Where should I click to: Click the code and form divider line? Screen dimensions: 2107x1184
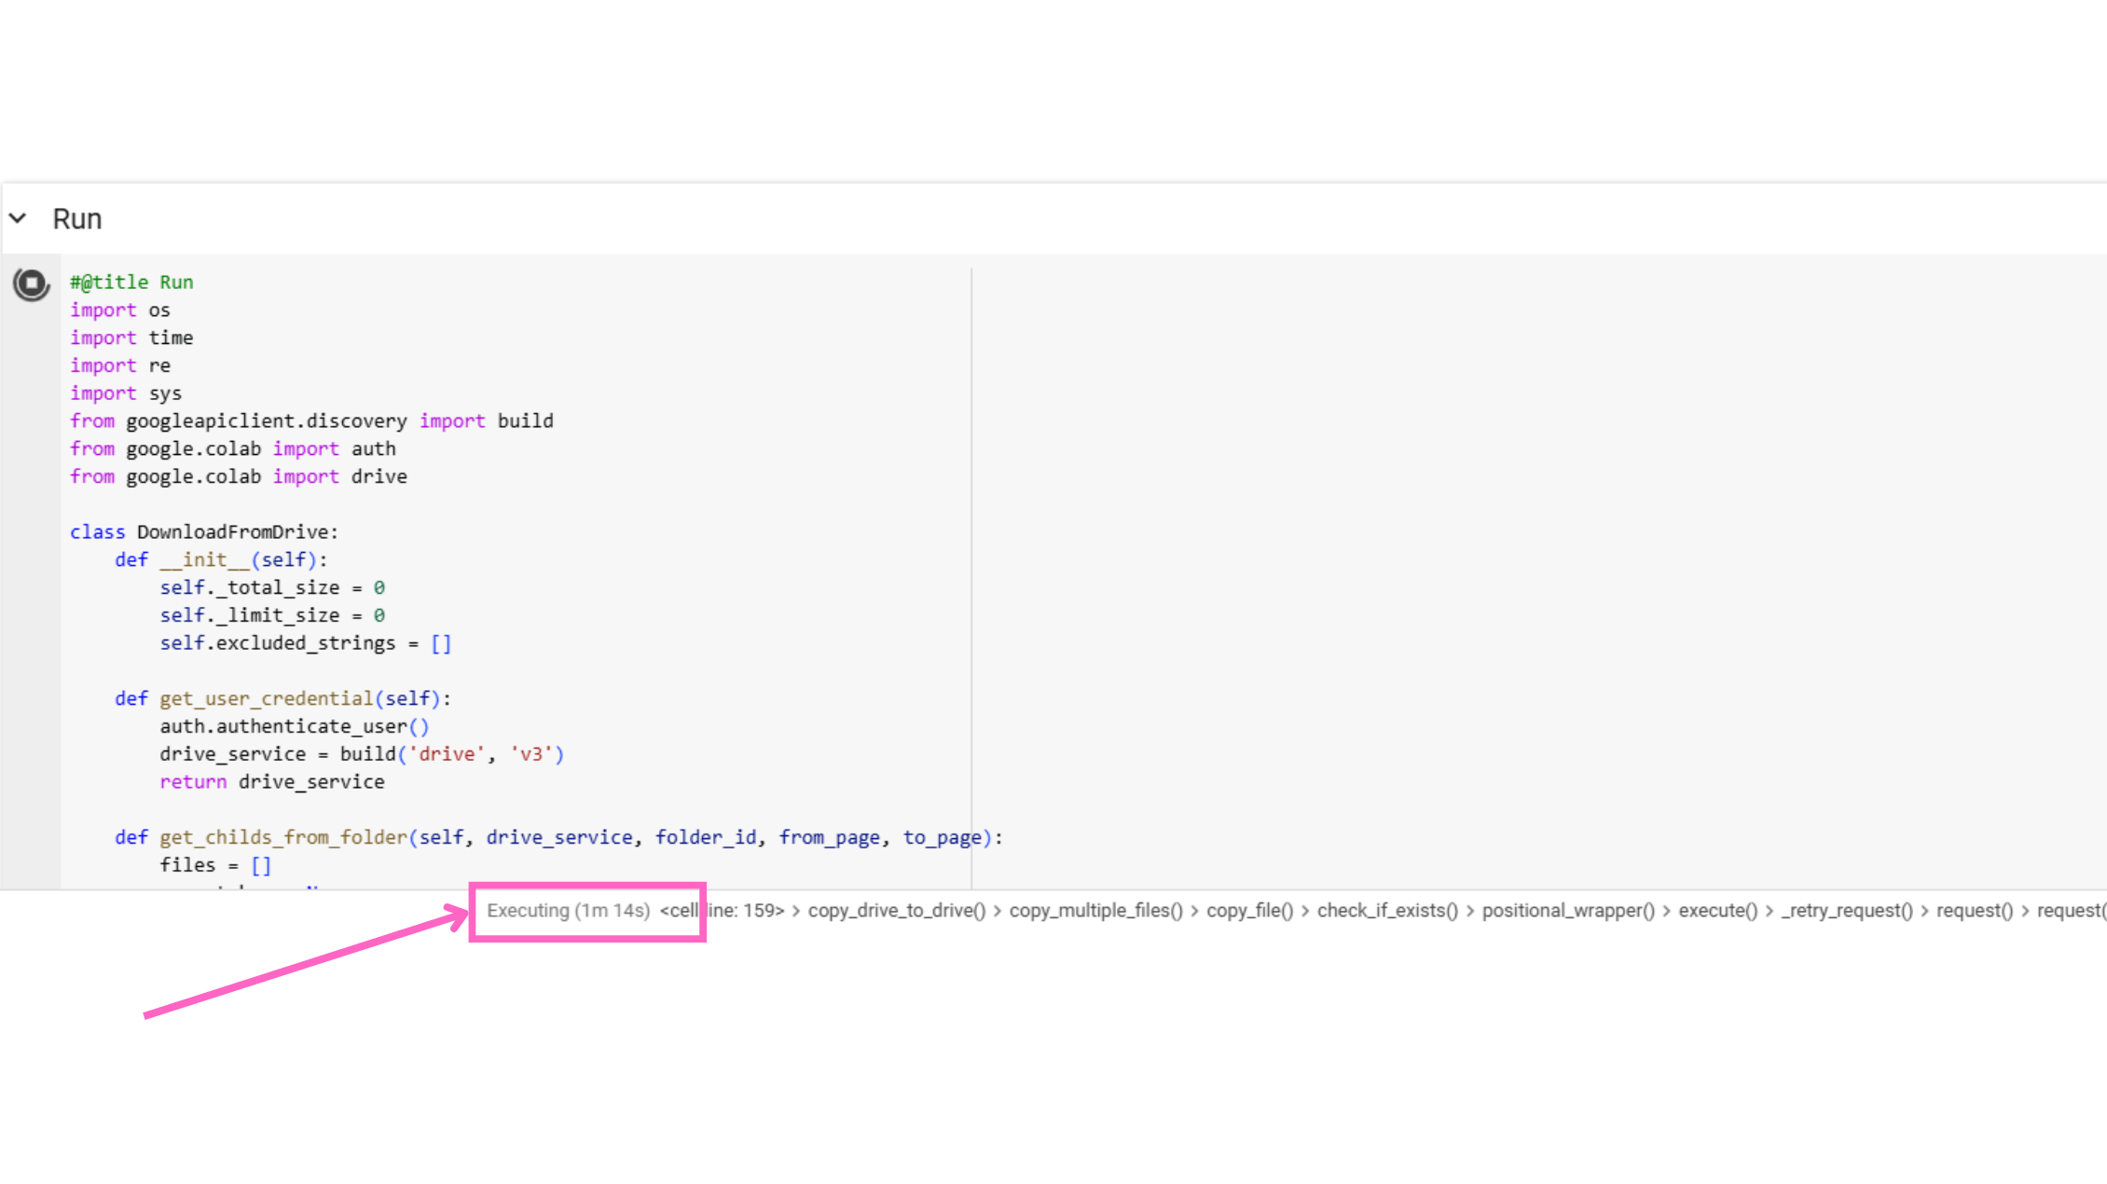(x=971, y=578)
